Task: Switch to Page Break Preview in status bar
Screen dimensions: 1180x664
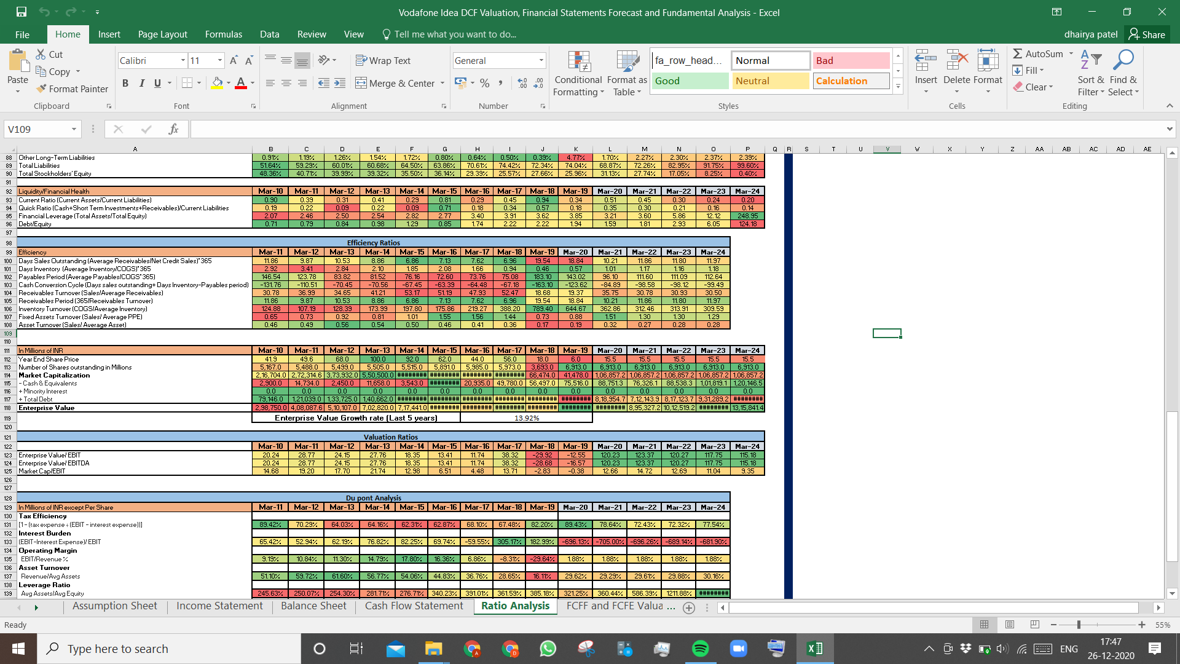Action: [x=1035, y=625]
